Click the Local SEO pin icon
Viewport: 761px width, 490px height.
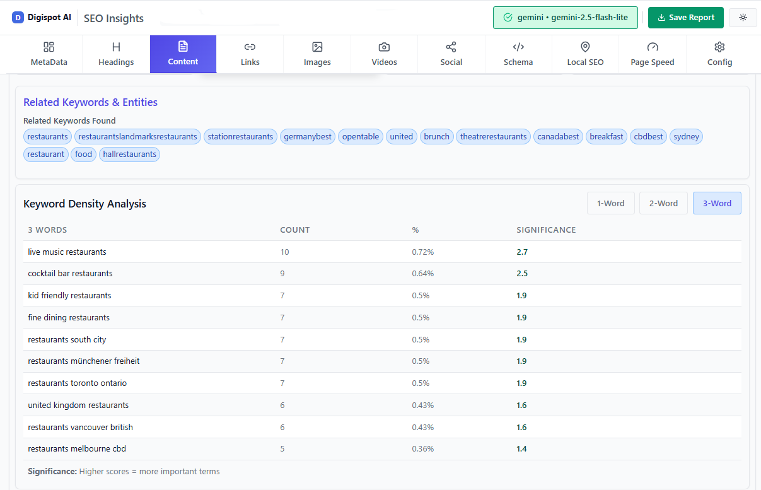[585, 47]
